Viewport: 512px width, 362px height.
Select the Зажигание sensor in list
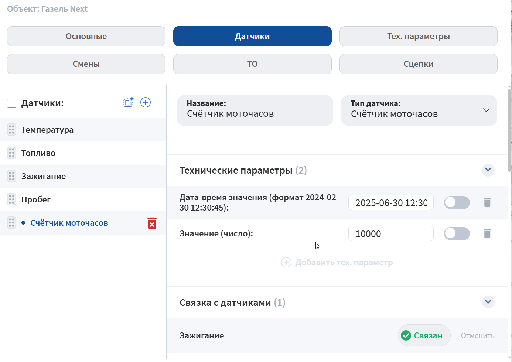pyautogui.click(x=44, y=176)
